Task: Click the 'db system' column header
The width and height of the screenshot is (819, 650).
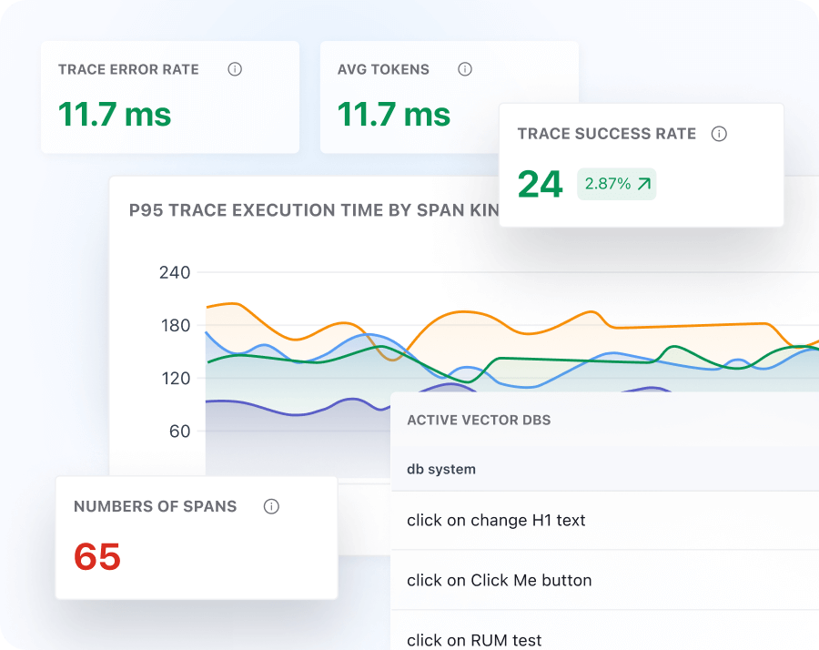Action: (441, 469)
